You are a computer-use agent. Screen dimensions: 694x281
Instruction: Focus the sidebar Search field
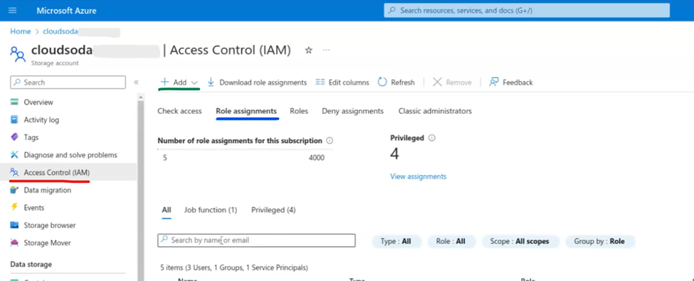68,83
